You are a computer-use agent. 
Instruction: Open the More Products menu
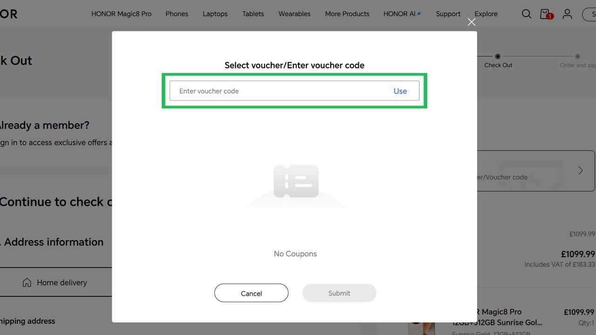347,14
